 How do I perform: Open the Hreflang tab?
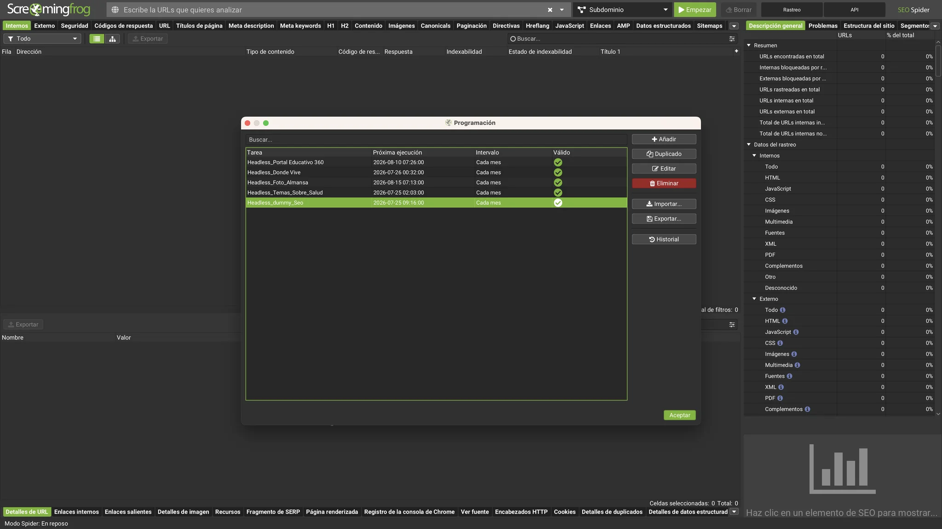[x=537, y=26]
